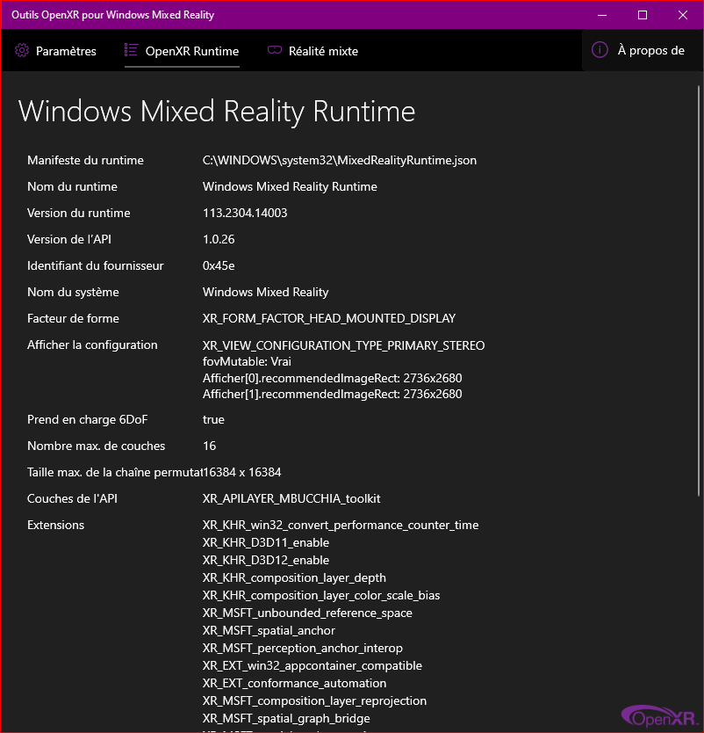Click the Prend en charge 6DoF label
The width and height of the screenshot is (704, 733).
click(x=87, y=420)
